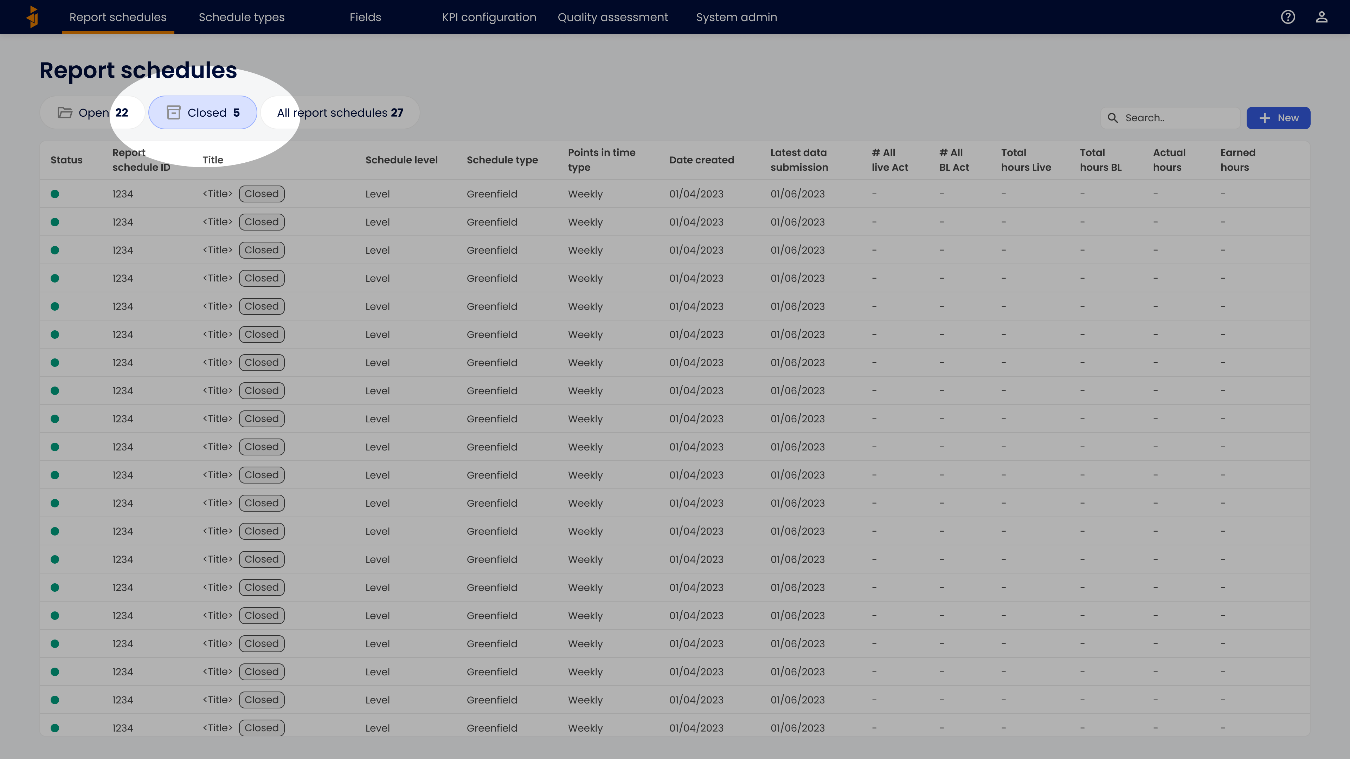
Task: Open the KPI configuration menu item
Action: 489,17
